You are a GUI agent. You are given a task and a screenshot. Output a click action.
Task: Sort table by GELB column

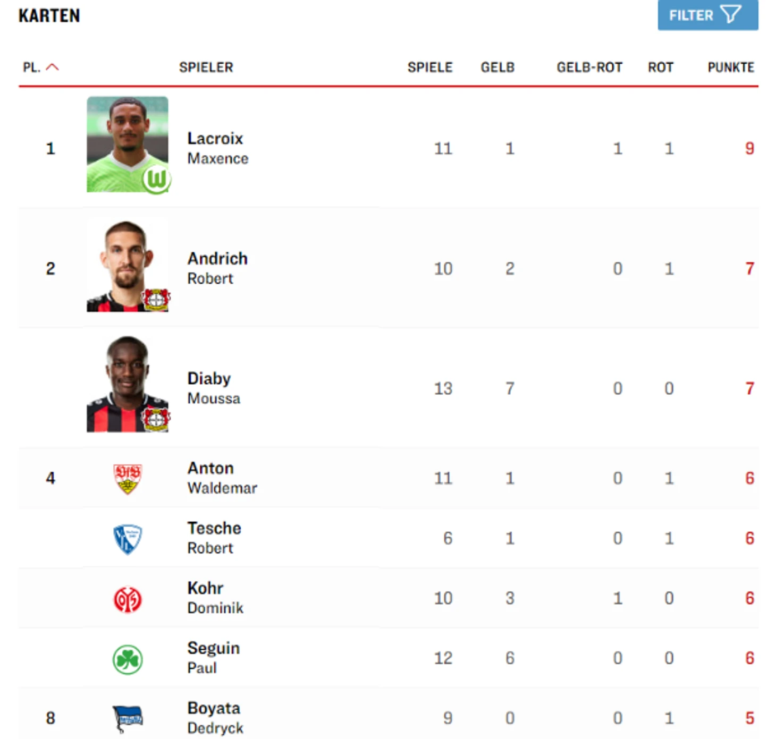pos(497,67)
